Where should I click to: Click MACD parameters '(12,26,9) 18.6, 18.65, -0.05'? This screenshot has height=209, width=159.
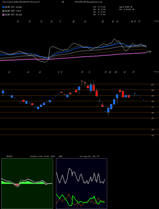point(42,156)
